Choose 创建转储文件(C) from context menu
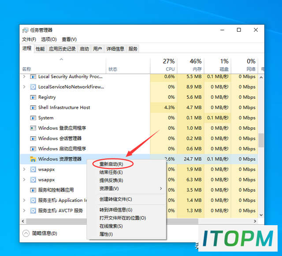Screen dimensions: 282x256 [115, 199]
